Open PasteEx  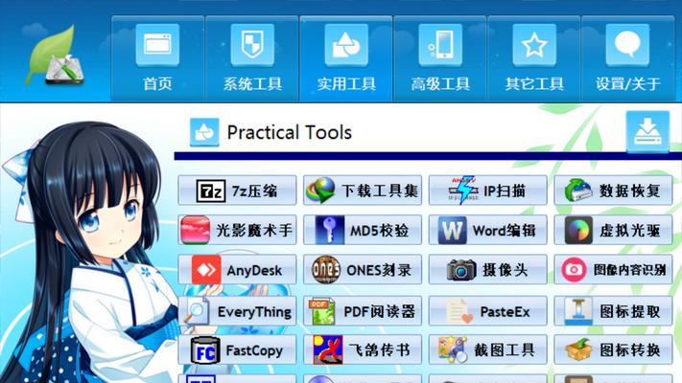(487, 311)
